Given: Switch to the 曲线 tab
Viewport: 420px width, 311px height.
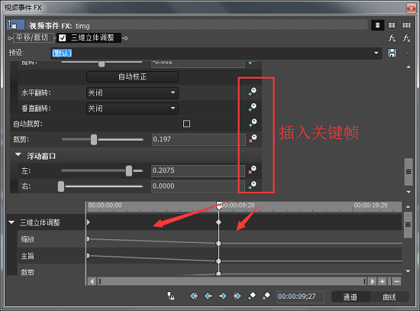Looking at the screenshot, I should point(389,296).
